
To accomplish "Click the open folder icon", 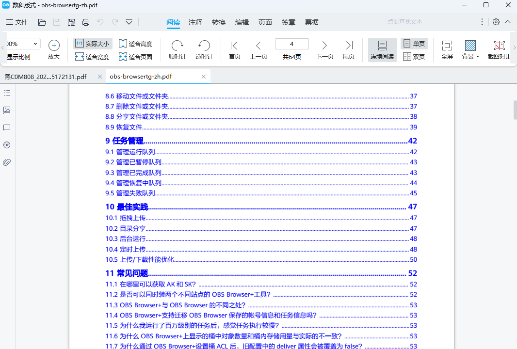I will [42, 22].
